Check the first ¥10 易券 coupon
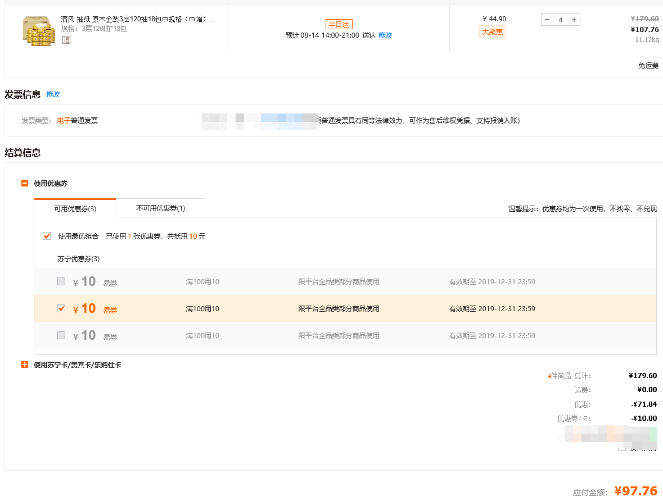 [61, 281]
